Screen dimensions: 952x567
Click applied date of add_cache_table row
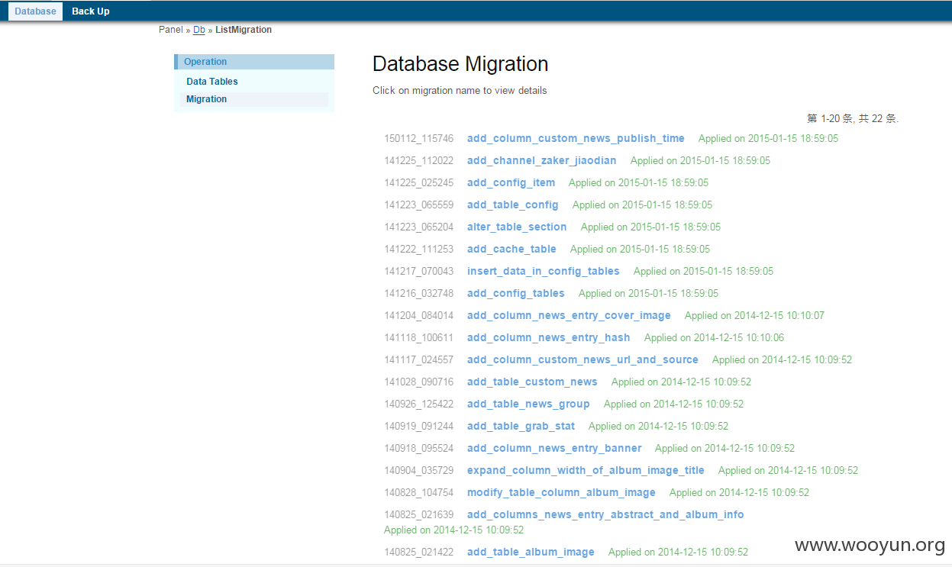pos(640,249)
